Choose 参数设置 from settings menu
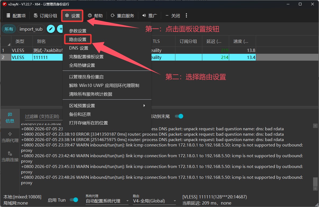 point(77,31)
